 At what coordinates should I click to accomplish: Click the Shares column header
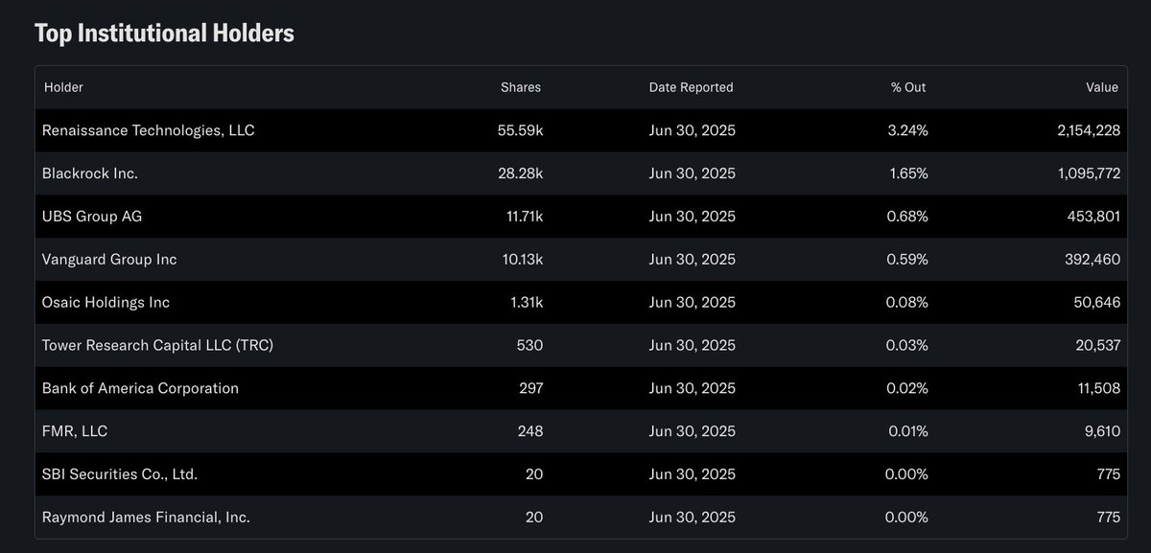click(x=521, y=87)
